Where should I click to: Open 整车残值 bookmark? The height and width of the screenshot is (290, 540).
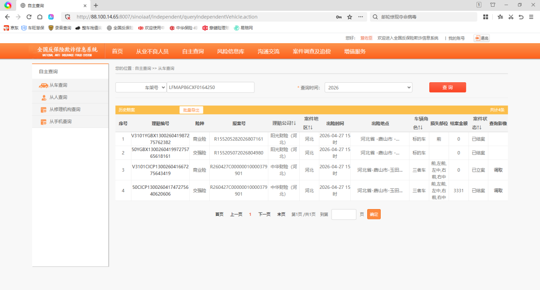tap(88, 28)
